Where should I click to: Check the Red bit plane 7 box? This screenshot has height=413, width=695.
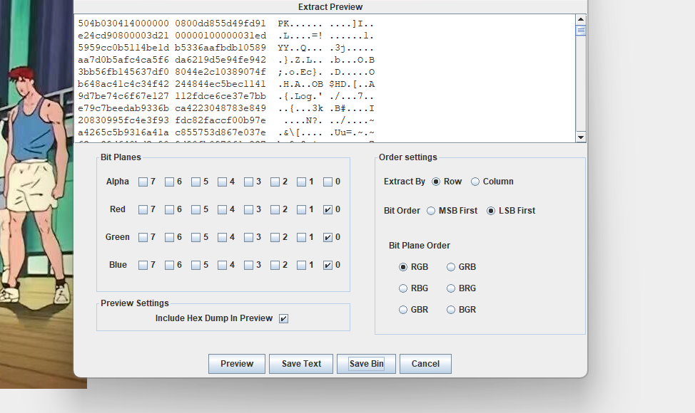pyautogui.click(x=143, y=209)
